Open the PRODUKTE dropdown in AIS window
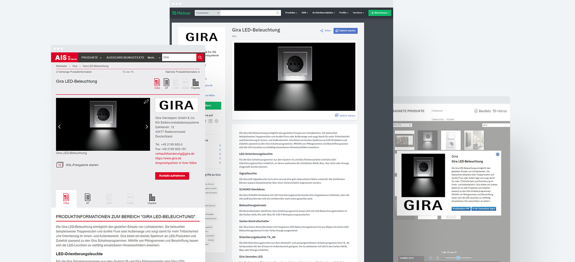This screenshot has width=575, height=262. 91,57
